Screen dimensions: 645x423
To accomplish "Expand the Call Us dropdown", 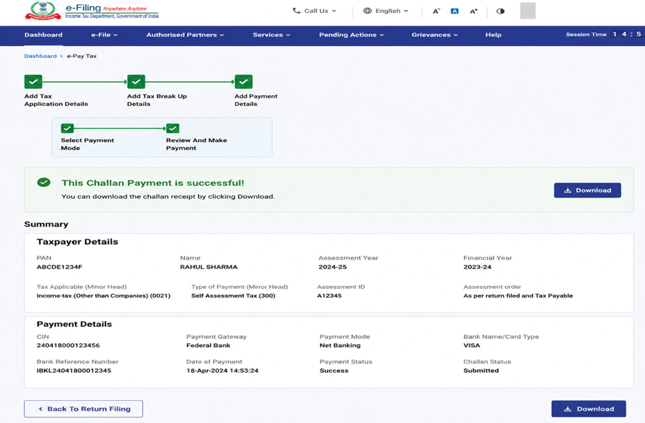I will pos(314,11).
